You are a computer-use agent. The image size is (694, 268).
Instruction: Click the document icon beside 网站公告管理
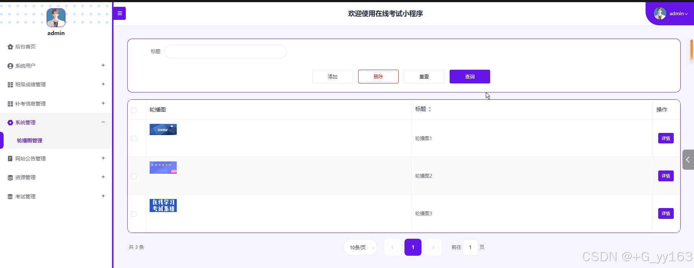point(10,159)
